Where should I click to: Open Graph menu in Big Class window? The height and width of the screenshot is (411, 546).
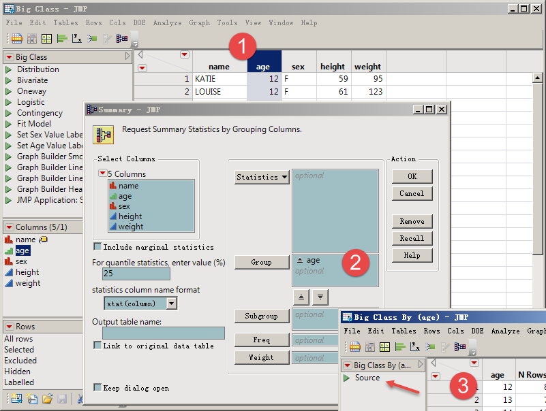click(200, 23)
